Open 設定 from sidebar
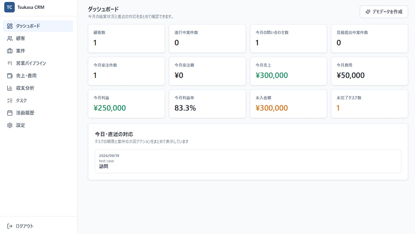This screenshot has width=415, height=234. tap(38, 125)
